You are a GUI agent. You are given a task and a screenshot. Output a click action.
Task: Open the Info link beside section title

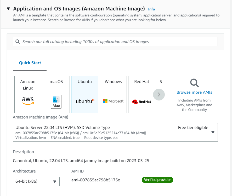point(151,9)
